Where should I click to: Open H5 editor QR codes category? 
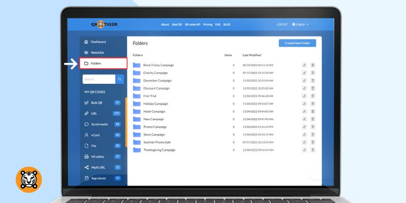point(103,157)
